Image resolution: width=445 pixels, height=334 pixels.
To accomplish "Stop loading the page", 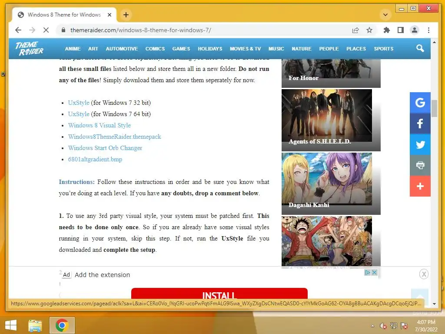I will (x=46, y=30).
